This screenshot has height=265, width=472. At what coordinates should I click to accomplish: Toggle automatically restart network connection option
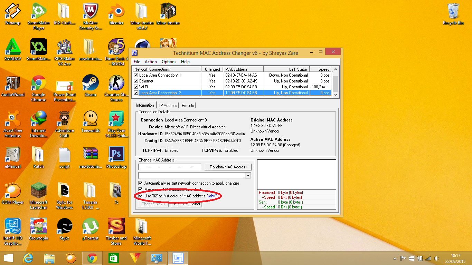click(x=140, y=183)
